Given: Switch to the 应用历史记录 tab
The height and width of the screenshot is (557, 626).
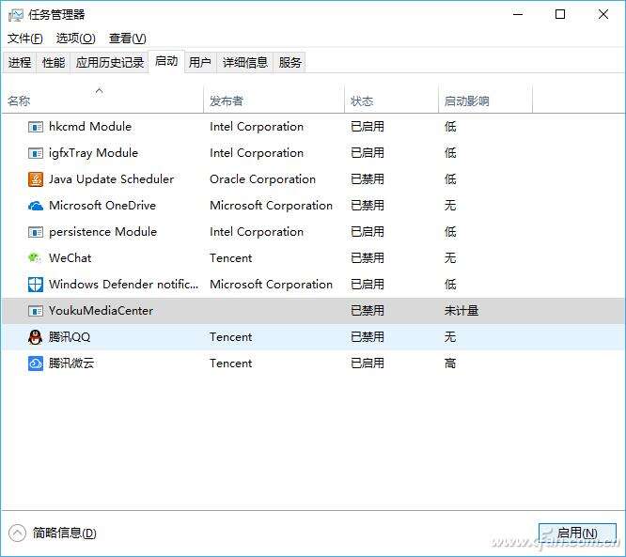Looking at the screenshot, I should [109, 63].
